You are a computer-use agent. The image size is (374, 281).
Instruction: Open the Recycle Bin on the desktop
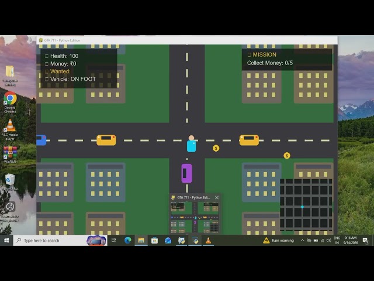[x=10, y=182]
